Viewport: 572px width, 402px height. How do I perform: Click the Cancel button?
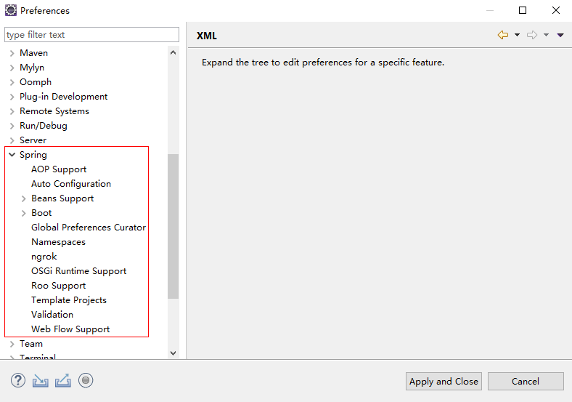[526, 382]
